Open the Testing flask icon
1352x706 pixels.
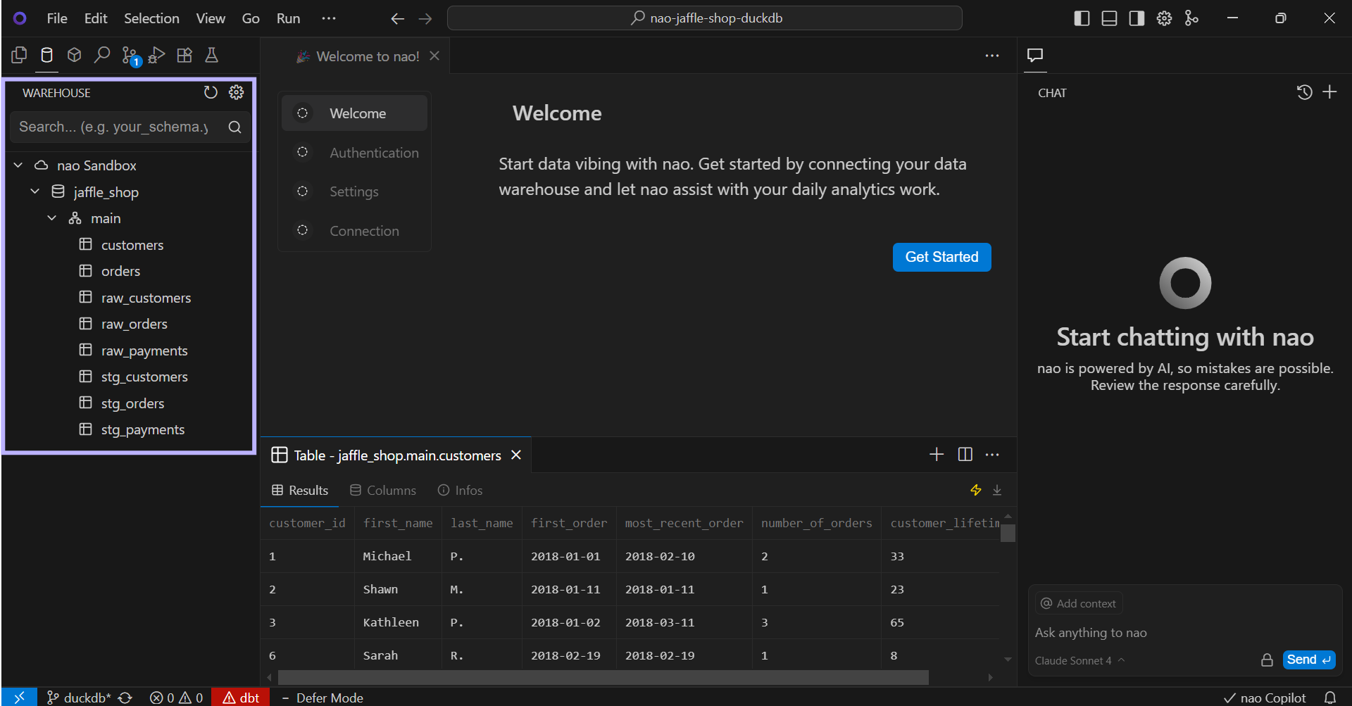click(x=211, y=55)
